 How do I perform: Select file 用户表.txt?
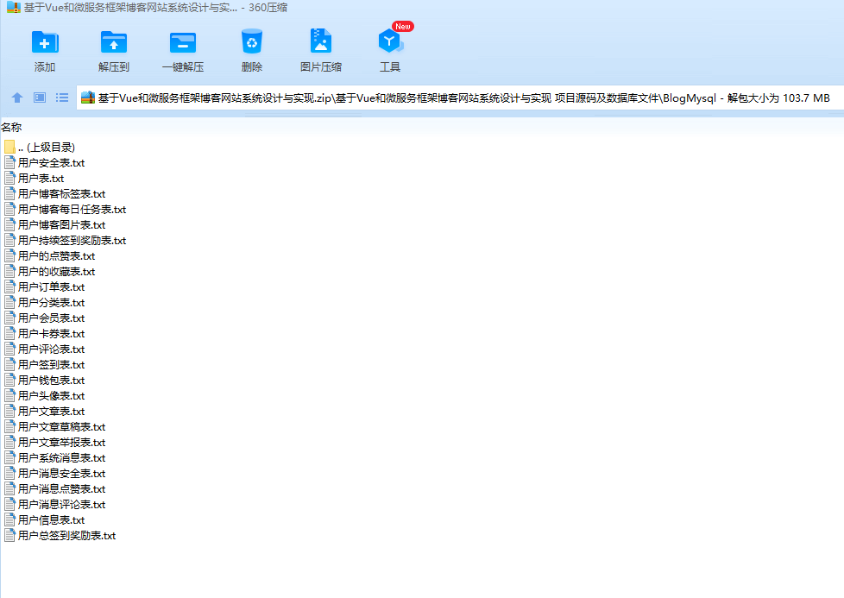coord(35,178)
